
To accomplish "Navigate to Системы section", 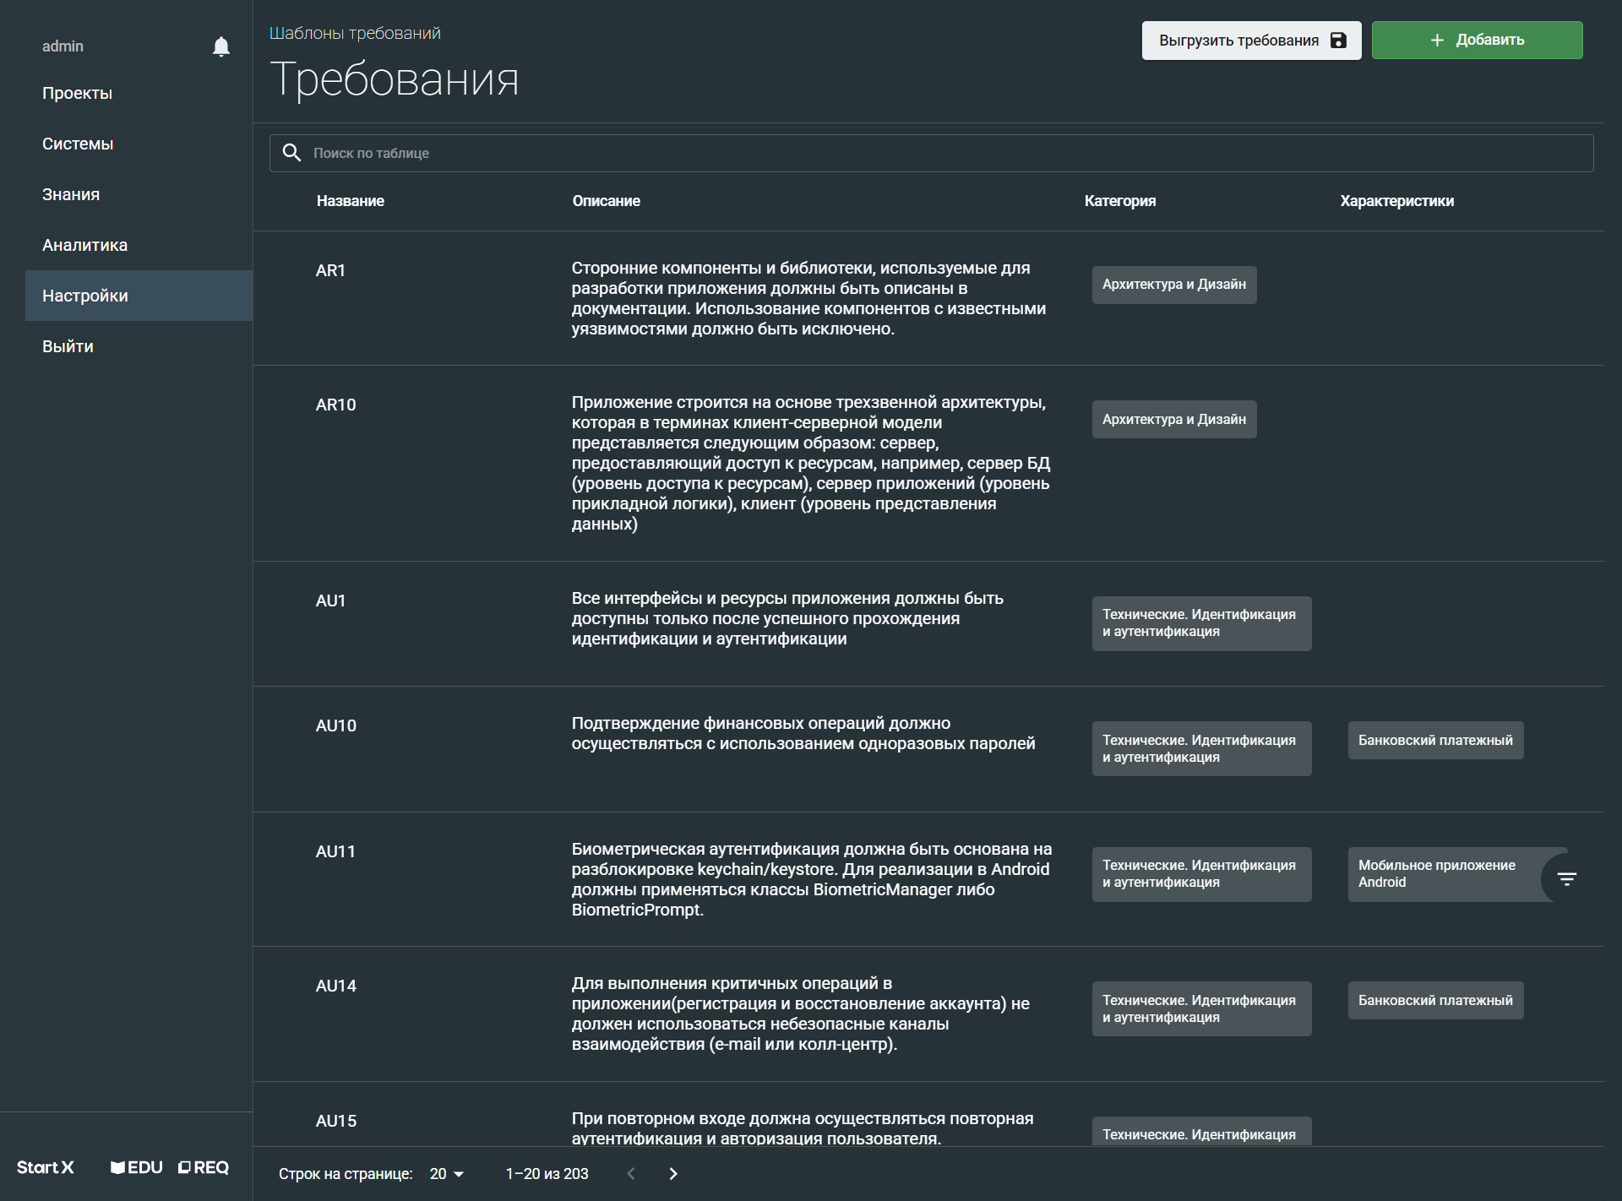I will (78, 144).
